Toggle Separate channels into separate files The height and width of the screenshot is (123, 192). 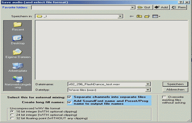(69, 97)
